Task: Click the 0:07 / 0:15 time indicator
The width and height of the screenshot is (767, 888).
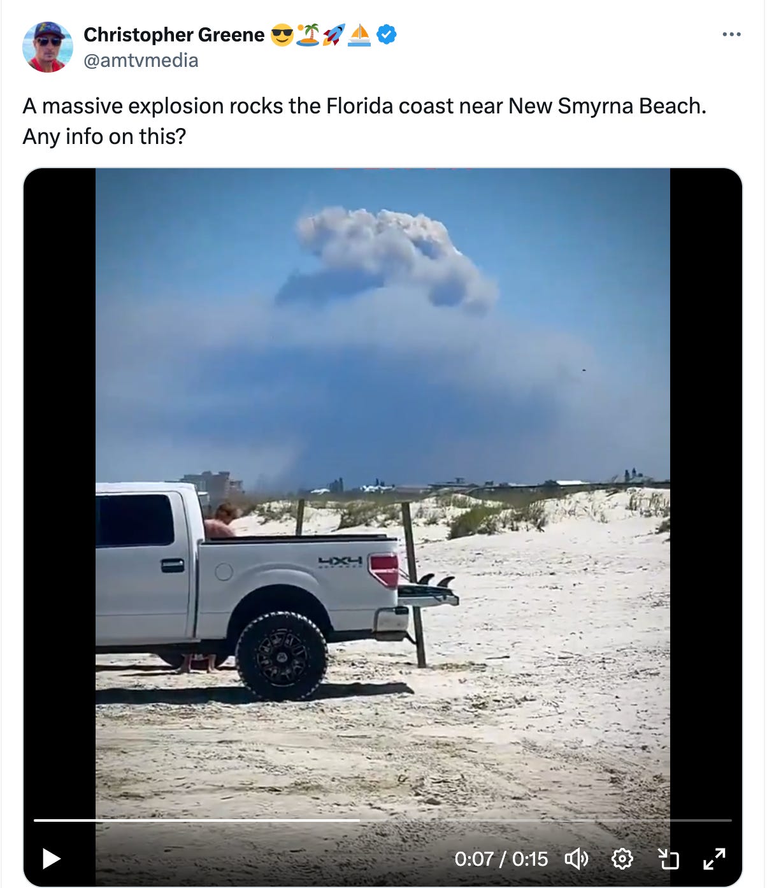Action: point(501,859)
